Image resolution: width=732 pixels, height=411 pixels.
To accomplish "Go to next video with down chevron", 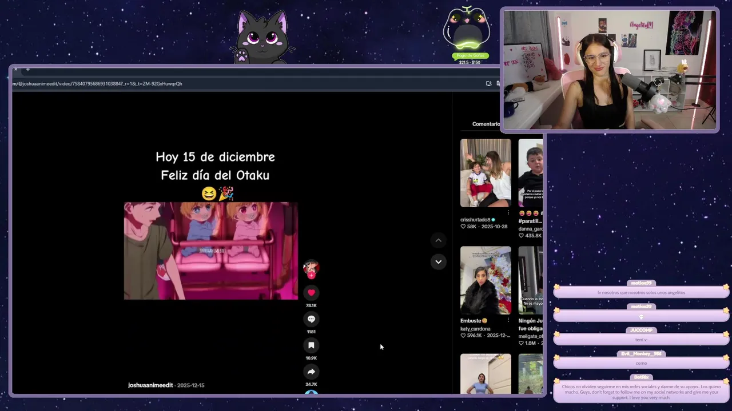I will click(x=438, y=261).
